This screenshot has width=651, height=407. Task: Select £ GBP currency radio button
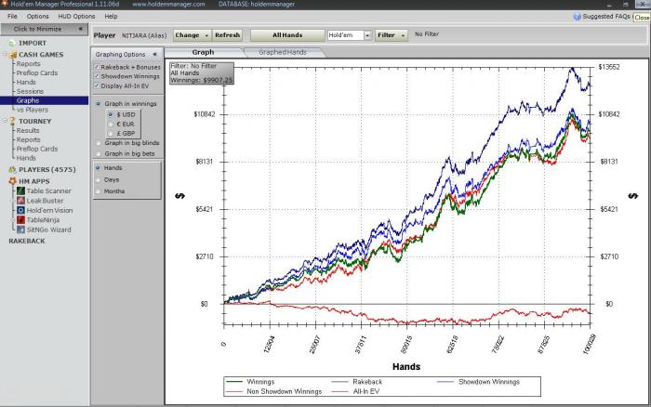(x=111, y=134)
